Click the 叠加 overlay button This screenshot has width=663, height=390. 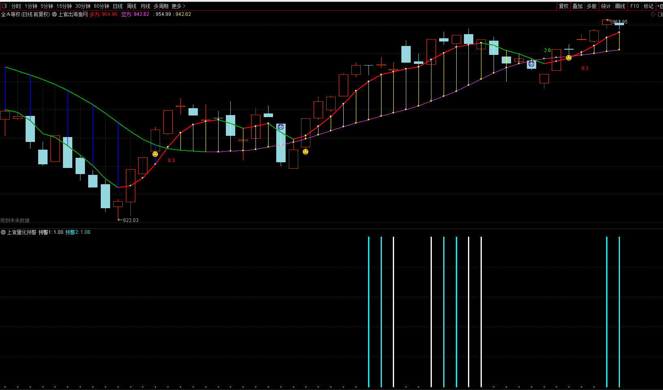(x=577, y=6)
